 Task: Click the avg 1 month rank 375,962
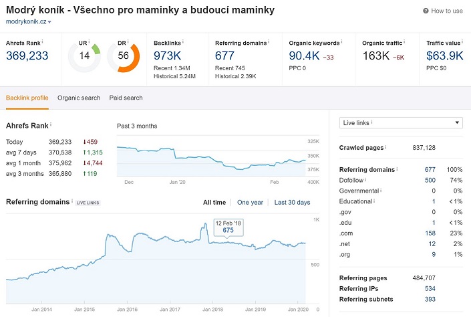click(x=60, y=163)
